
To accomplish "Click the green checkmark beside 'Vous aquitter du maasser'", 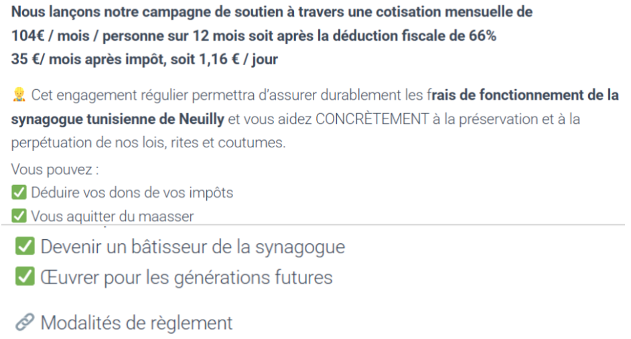I will (x=19, y=216).
